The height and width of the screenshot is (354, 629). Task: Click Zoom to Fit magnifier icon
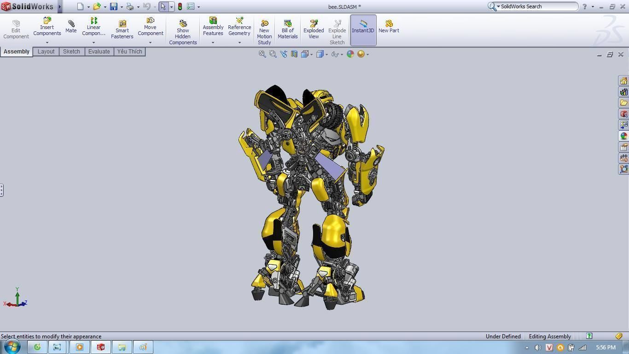pyautogui.click(x=262, y=54)
